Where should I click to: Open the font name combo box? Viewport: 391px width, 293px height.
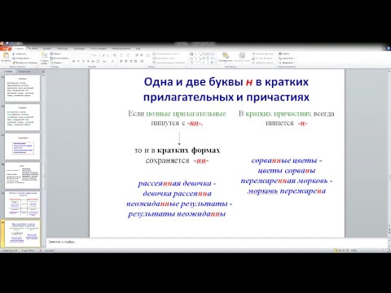click(x=82, y=55)
